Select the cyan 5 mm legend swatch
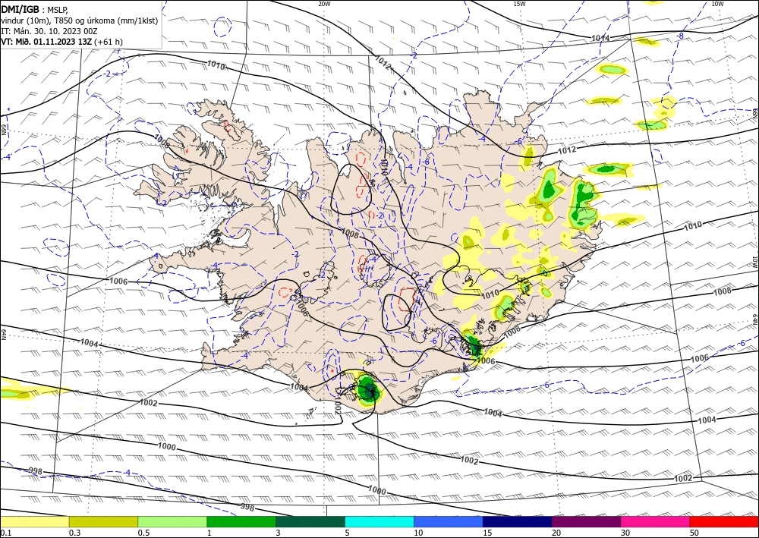Viewport: 759px width, 538px height. pyautogui.click(x=379, y=521)
